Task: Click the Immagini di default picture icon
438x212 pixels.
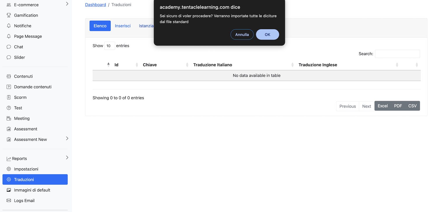Action: pyautogui.click(x=9, y=190)
